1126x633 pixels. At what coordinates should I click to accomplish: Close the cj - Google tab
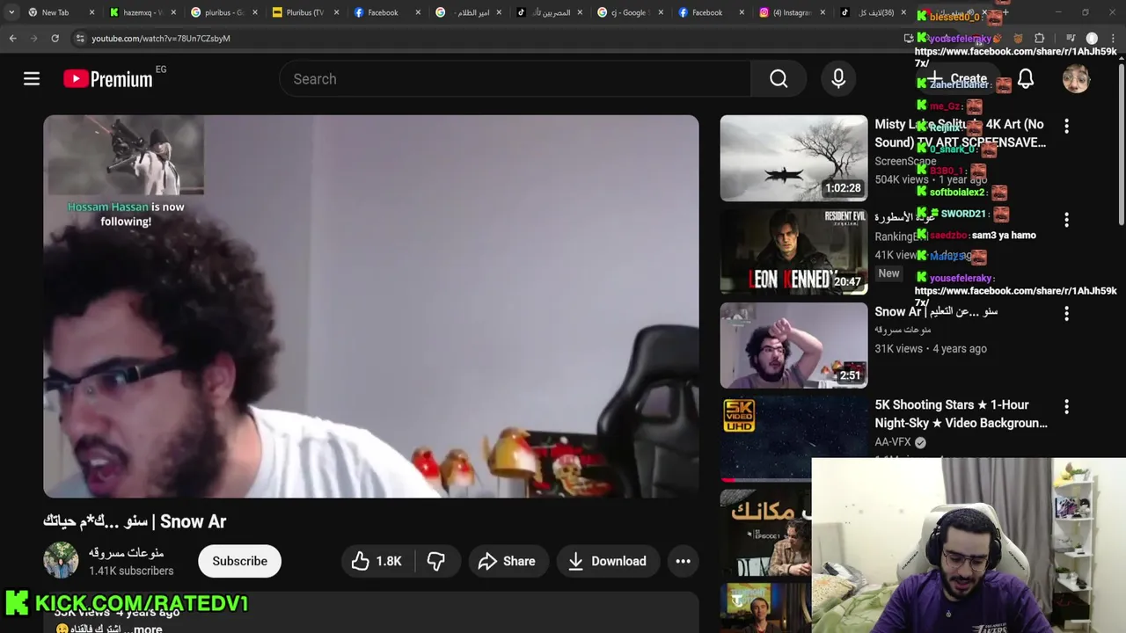click(661, 12)
